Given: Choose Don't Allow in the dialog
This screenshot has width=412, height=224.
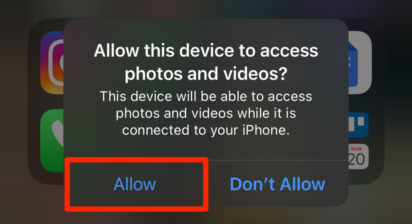Looking at the screenshot, I should pyautogui.click(x=278, y=184).
